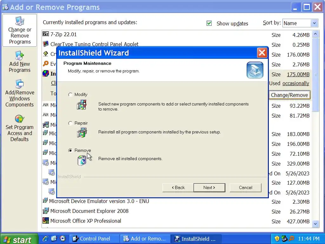The image size is (325, 244).
Task: Click the magnifier orange tray icon
Action: pyautogui.click(x=291, y=239)
